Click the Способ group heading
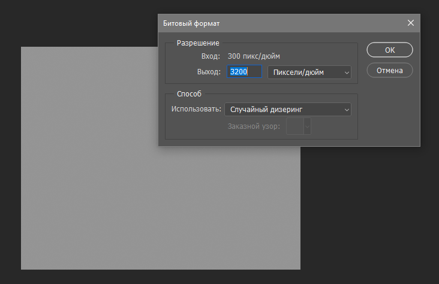The height and width of the screenshot is (284, 439). pyautogui.click(x=189, y=94)
